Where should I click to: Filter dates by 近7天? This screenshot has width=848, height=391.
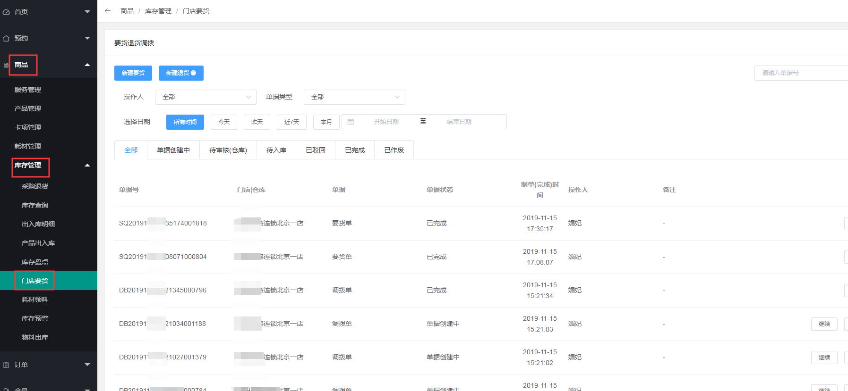coord(291,122)
